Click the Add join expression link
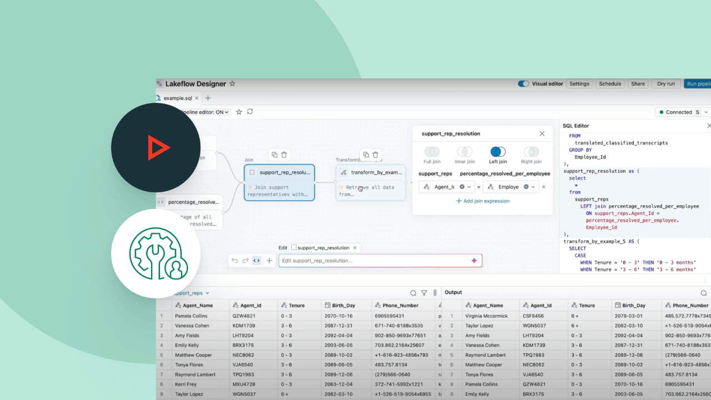This screenshot has height=400, width=711. pos(482,201)
